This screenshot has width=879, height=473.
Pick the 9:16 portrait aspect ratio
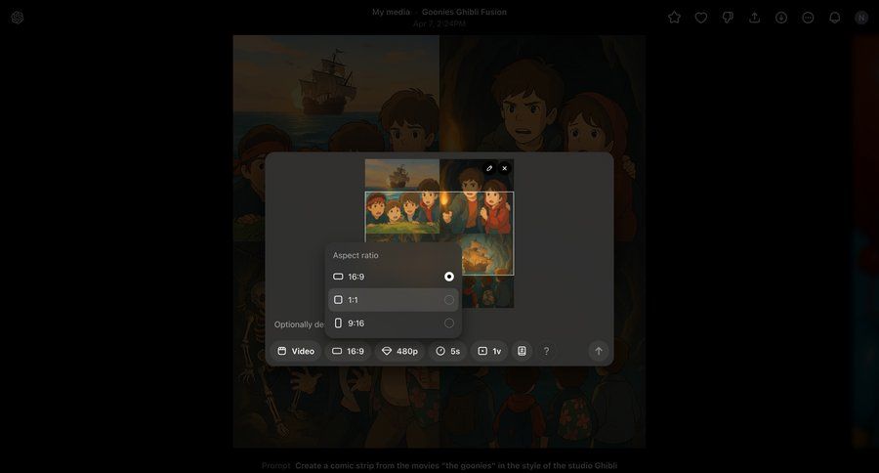(393, 323)
